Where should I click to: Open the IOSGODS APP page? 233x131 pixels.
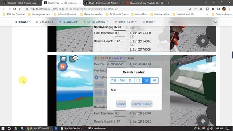68,22
